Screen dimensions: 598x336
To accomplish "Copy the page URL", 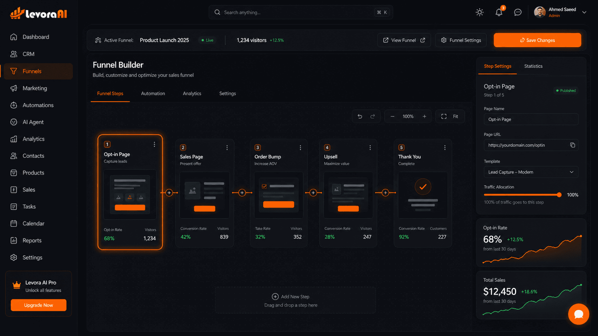I will [572, 145].
